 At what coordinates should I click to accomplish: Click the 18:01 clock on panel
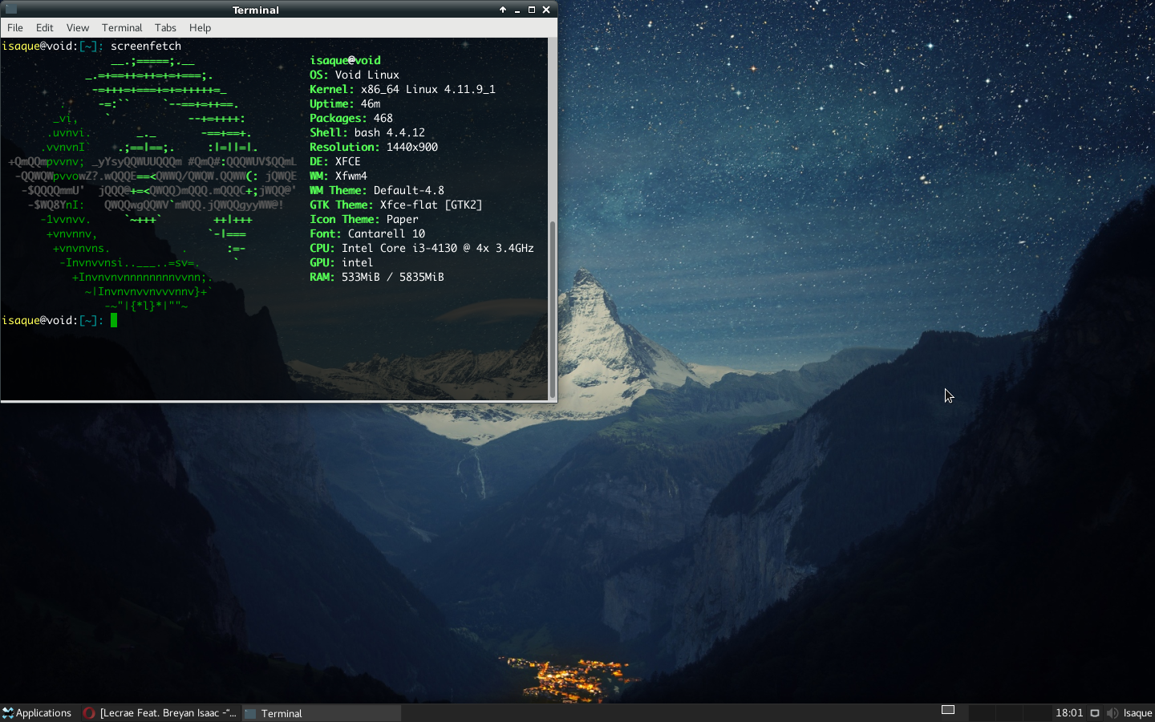[1069, 712]
